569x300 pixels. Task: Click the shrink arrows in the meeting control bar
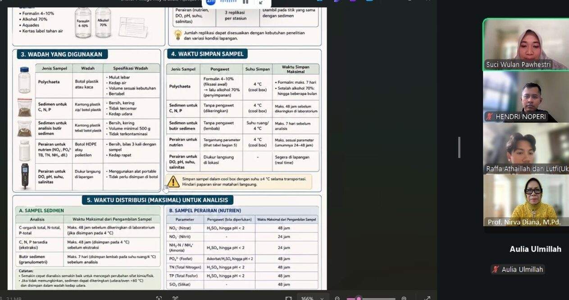(261, 2)
